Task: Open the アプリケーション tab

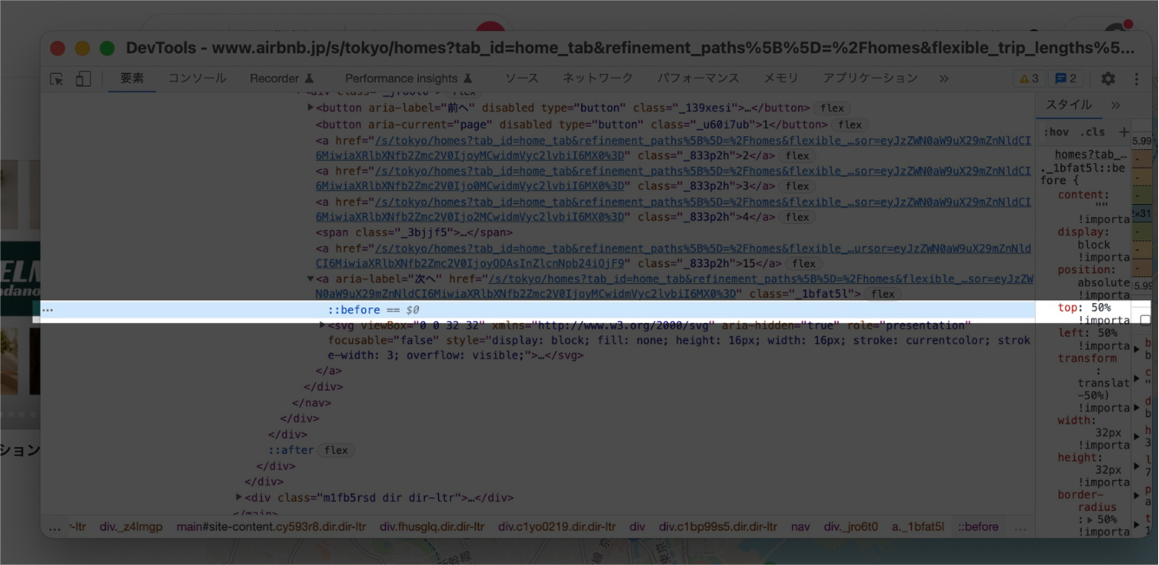Action: coord(870,77)
